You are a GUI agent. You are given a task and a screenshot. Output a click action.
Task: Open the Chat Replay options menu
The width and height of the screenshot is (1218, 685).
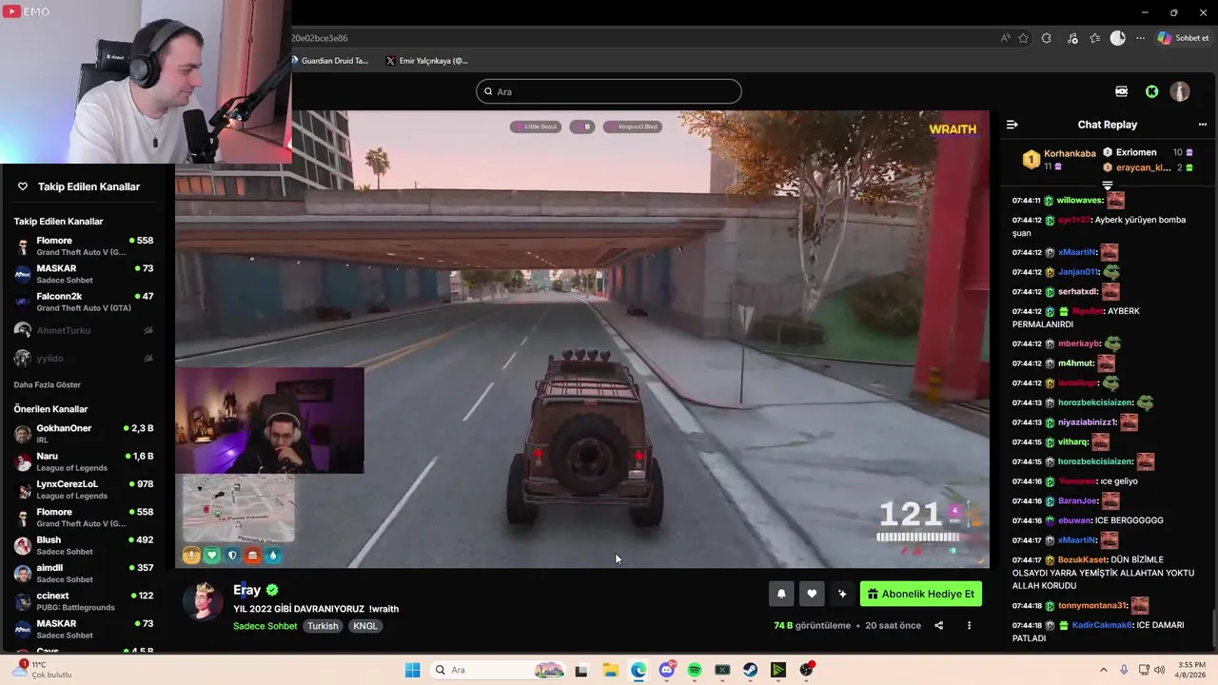coord(1202,125)
